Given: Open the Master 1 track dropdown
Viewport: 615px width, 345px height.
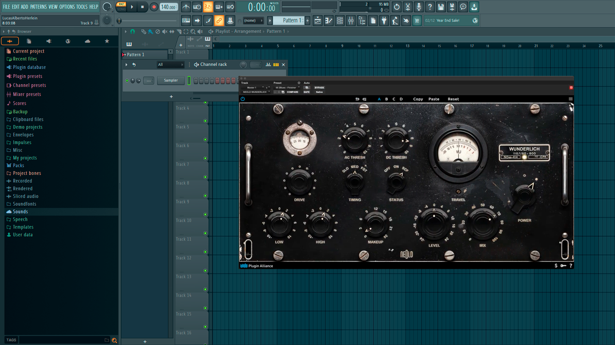Looking at the screenshot, I should (253, 88).
